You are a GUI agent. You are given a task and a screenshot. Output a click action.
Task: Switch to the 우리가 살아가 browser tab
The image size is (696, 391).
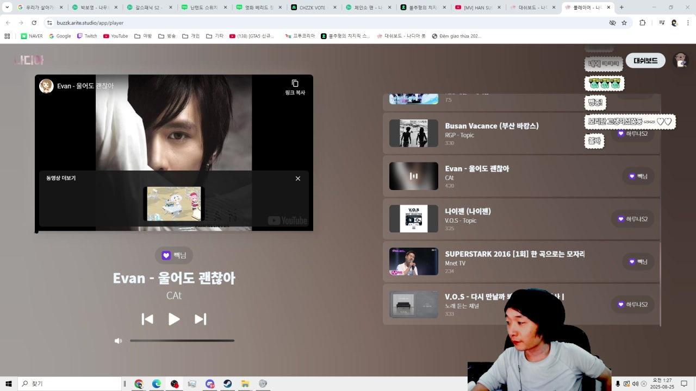pyautogui.click(x=40, y=8)
